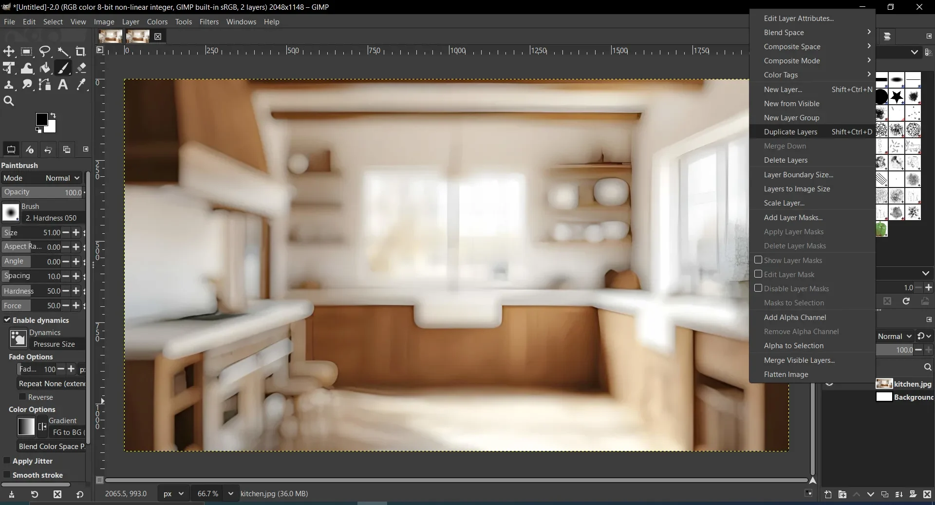Toggle the Edit Layer Mask checkbox
935x505 pixels.
coord(758,274)
